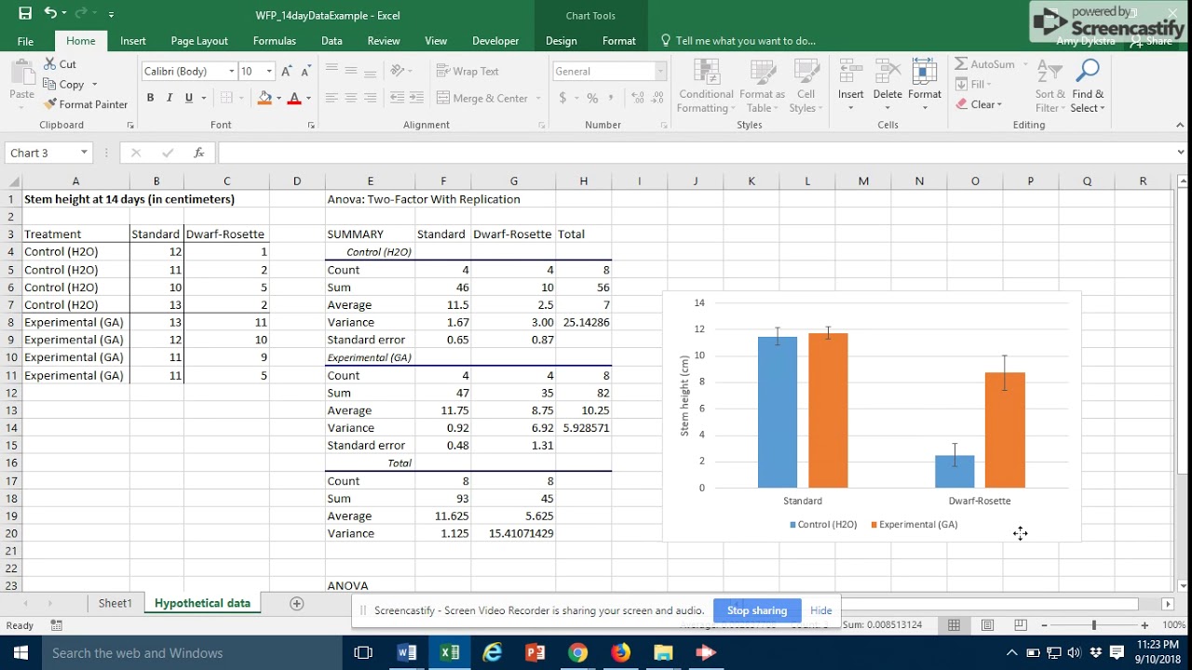The image size is (1192, 670).
Task: Expand the Name Box dropdown
Action: point(84,153)
